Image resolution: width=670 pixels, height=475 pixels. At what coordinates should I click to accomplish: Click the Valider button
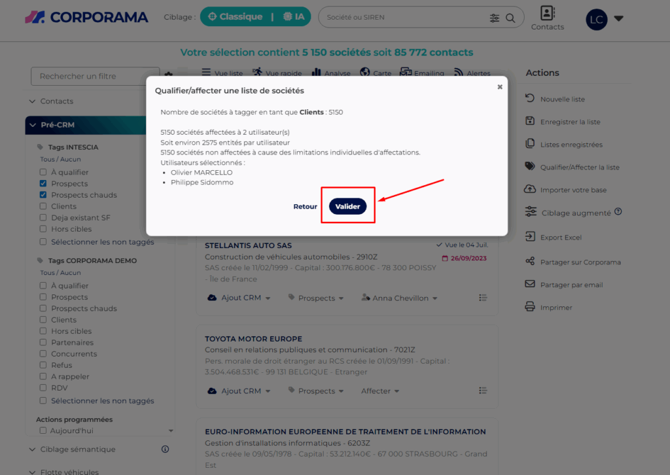[347, 206]
